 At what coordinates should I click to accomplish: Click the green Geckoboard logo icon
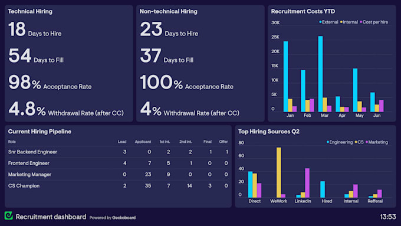click(x=9, y=216)
